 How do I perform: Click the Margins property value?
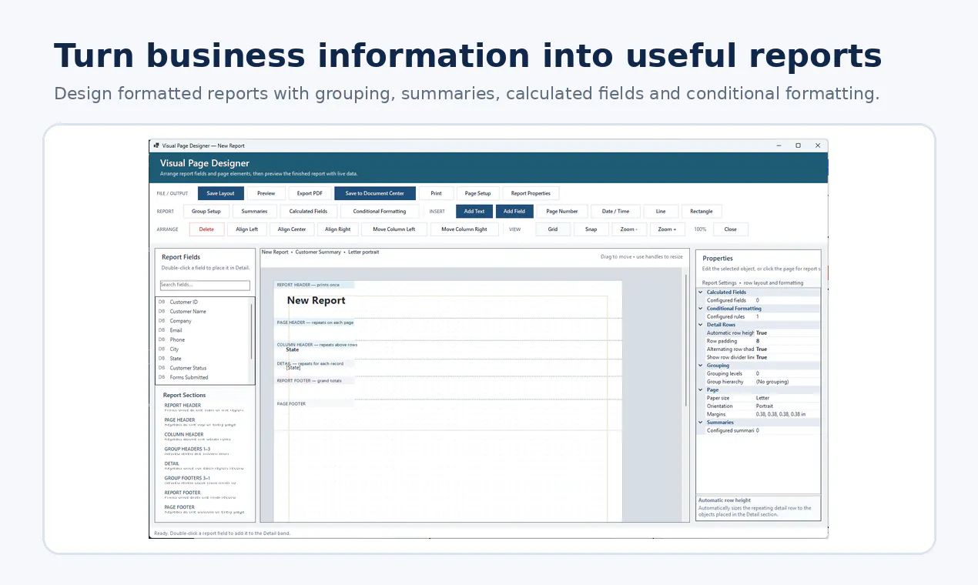click(x=780, y=414)
